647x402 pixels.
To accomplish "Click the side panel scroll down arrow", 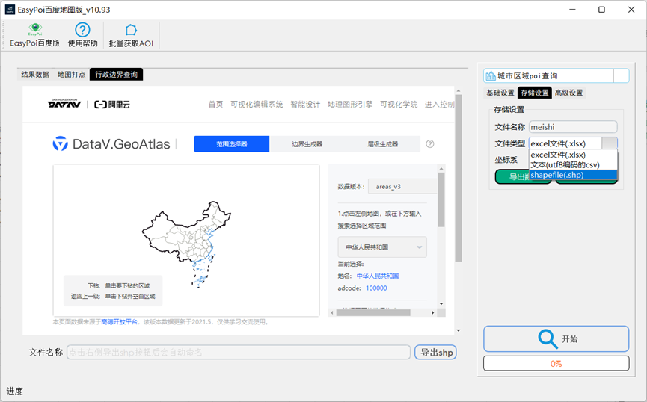I will pos(441,304).
